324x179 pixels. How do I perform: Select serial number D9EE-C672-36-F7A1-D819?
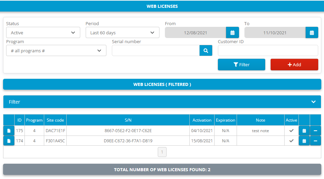(x=128, y=141)
